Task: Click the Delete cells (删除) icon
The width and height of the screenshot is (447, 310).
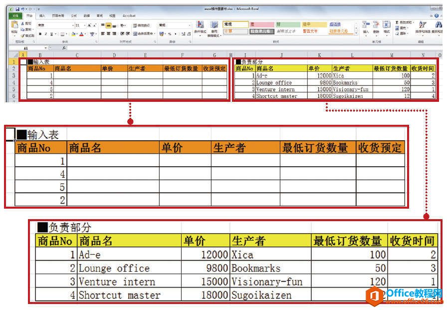Action: (376, 25)
